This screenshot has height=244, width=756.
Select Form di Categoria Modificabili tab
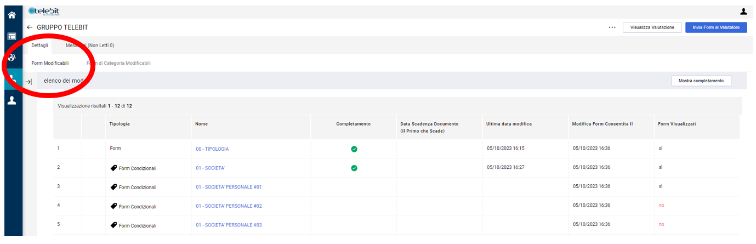point(118,63)
